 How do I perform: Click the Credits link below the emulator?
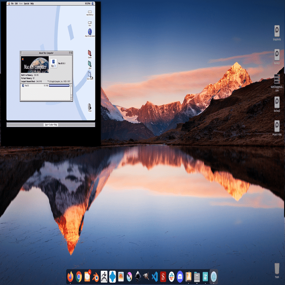(x=51, y=125)
